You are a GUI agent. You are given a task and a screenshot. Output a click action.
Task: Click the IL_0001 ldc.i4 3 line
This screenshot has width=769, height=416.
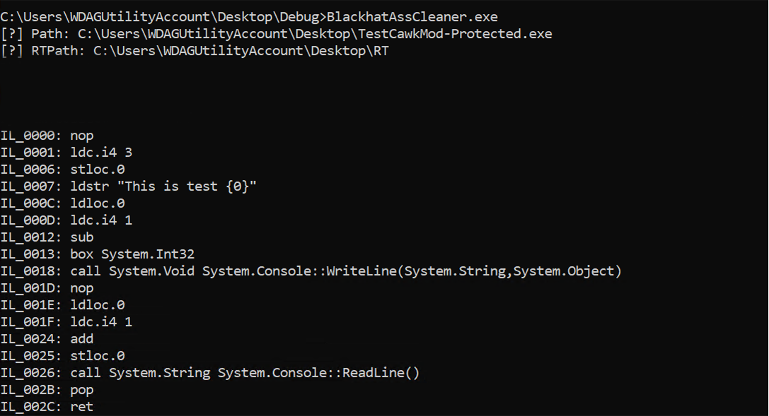(67, 153)
